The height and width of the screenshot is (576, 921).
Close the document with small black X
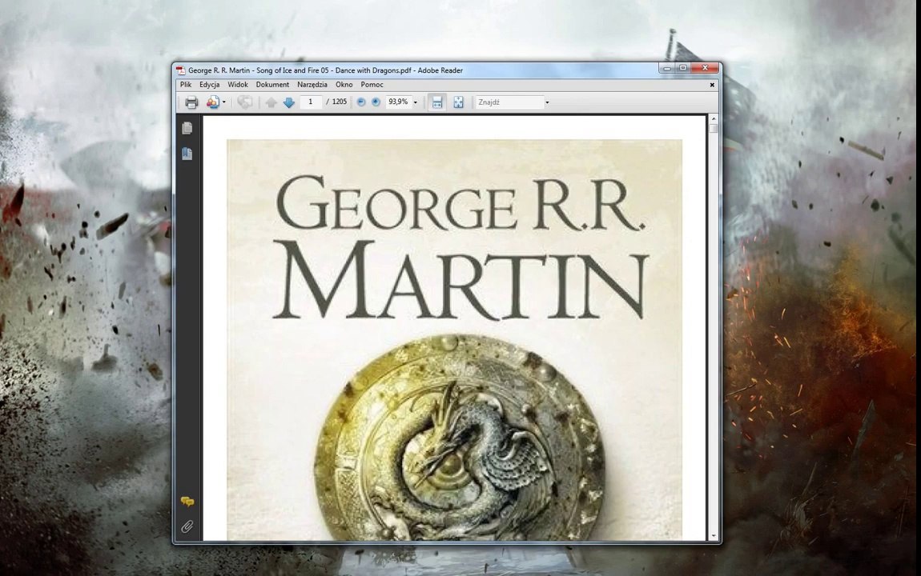(712, 85)
